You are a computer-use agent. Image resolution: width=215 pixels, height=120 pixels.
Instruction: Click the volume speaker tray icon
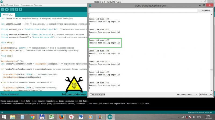point(193,117)
